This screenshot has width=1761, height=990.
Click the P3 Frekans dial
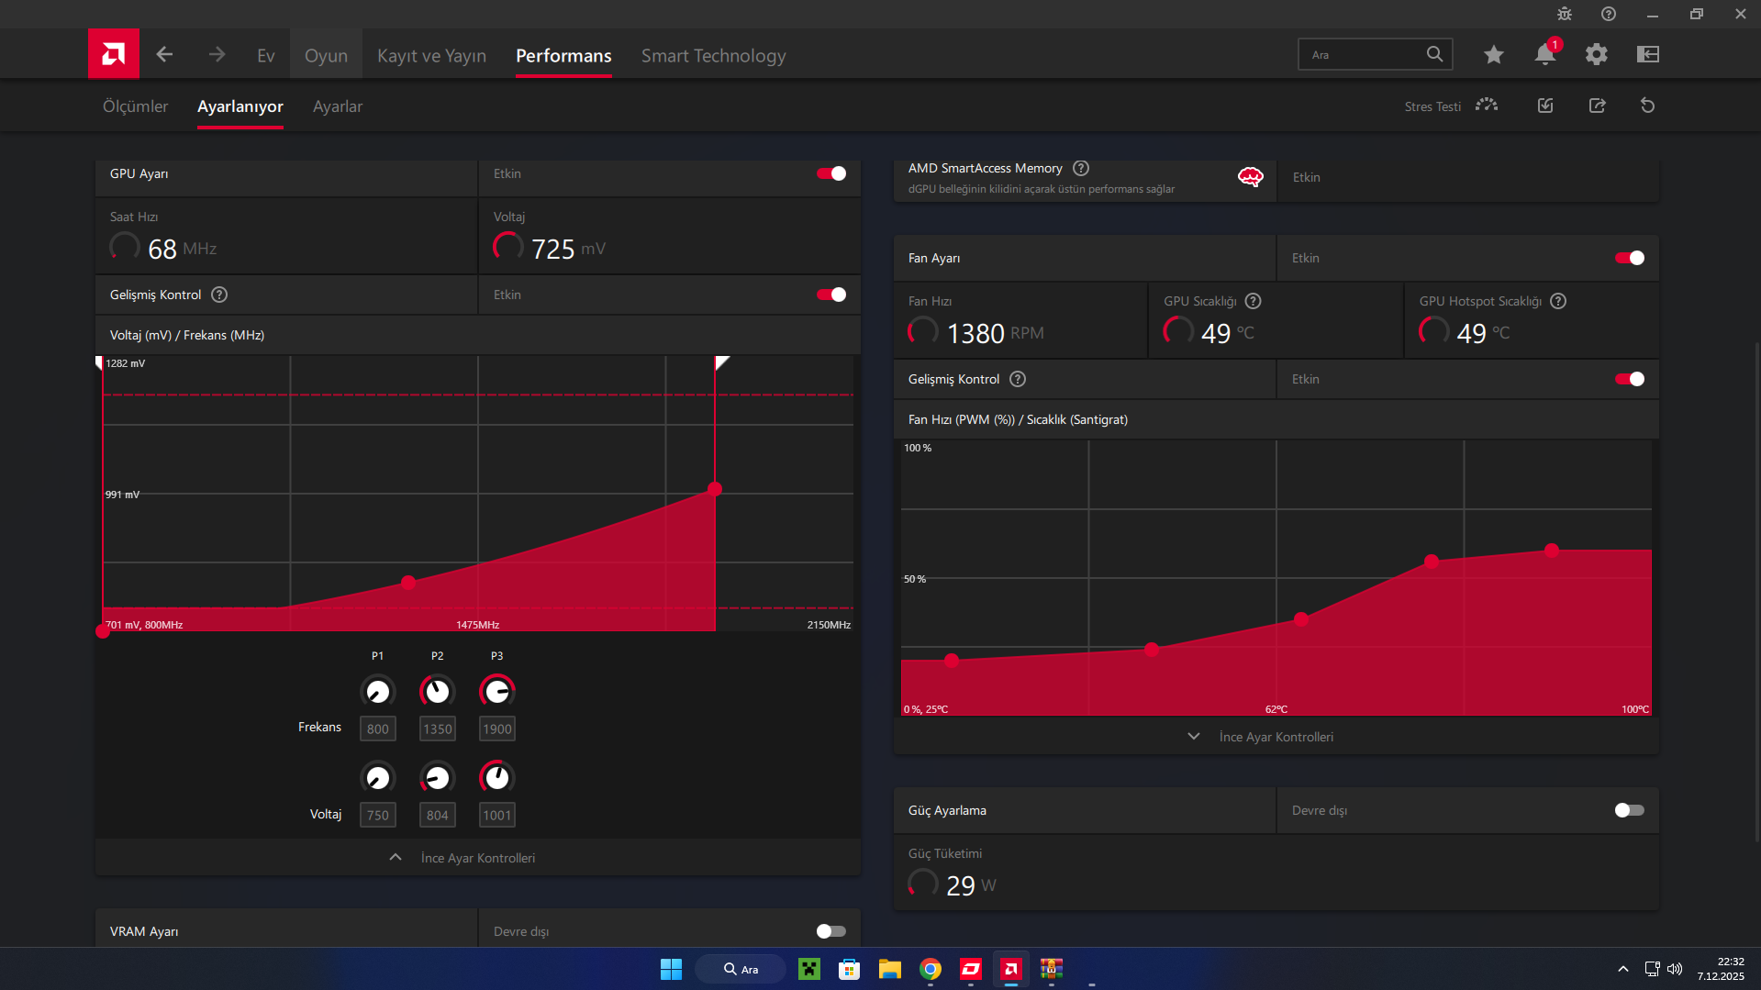pyautogui.click(x=497, y=691)
